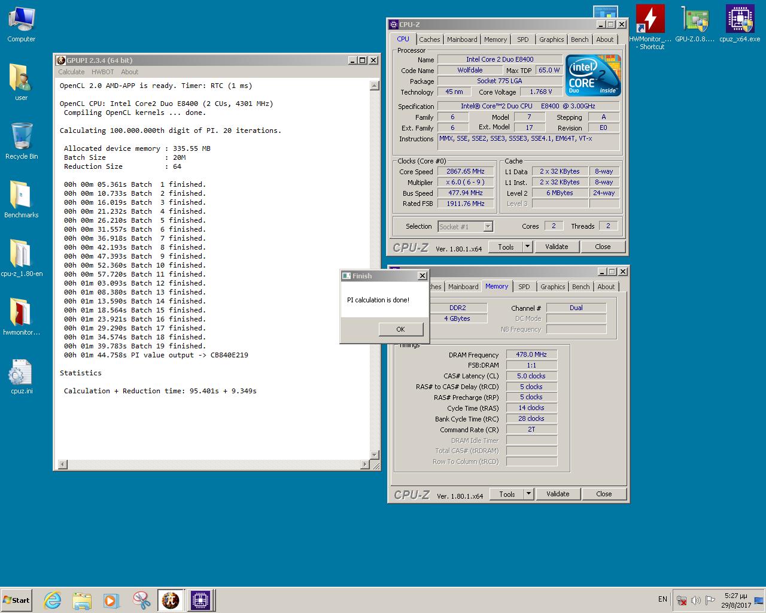
Task: Expand Tools dropdown arrow in top CPU-Z
Action: 527,247
